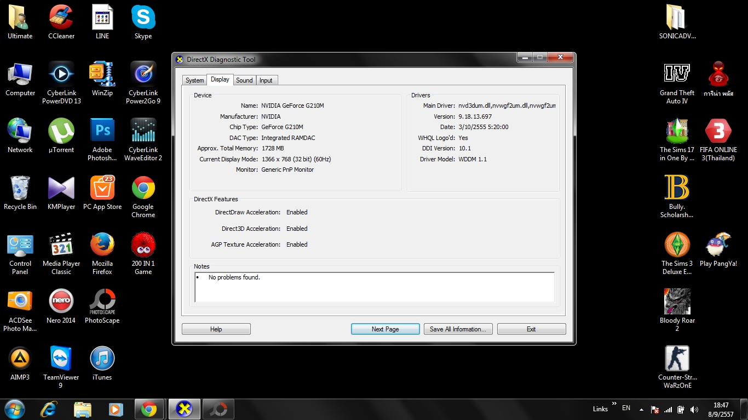The width and height of the screenshot is (748, 420).
Task: Select the Bully Scholarship desktop icon
Action: point(677,197)
